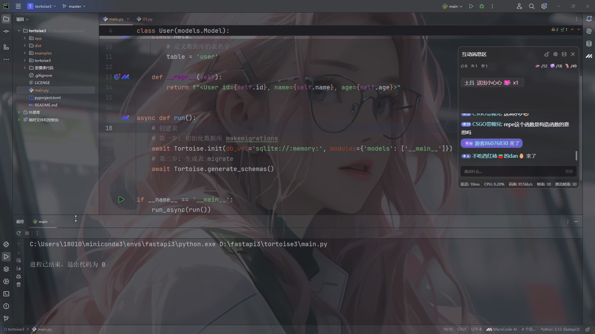This screenshot has height=334, width=595.
Task: Open the Database tool window on the right edge
Action: (x=590, y=44)
